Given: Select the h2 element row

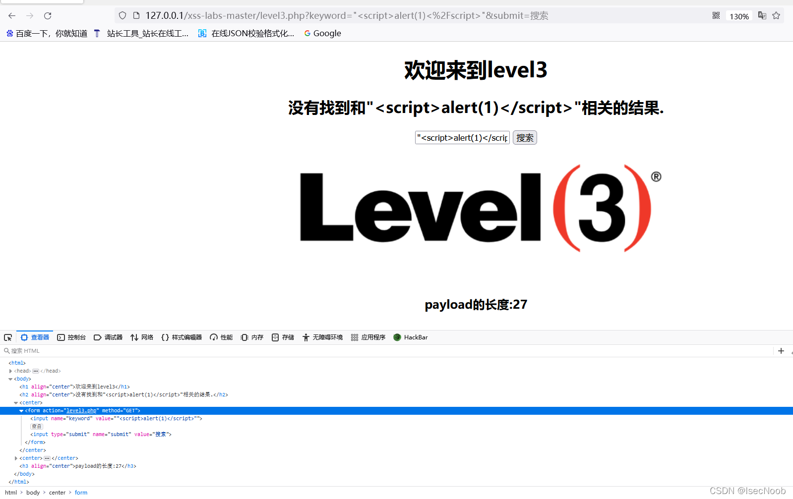Looking at the screenshot, I should coord(396,395).
